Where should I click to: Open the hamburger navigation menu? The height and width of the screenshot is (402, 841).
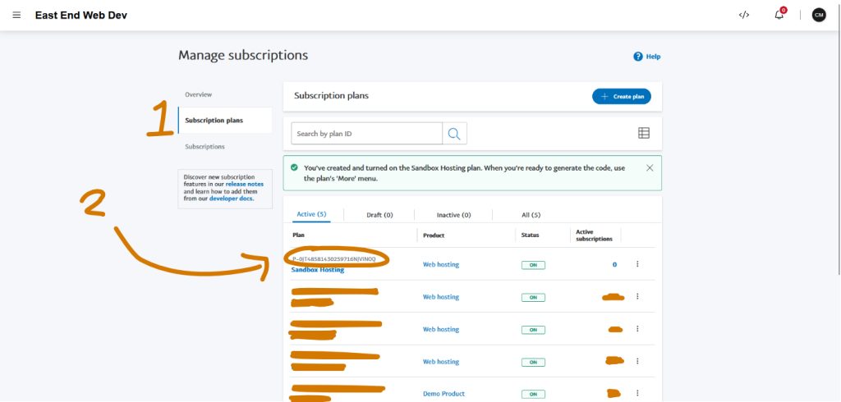click(16, 15)
